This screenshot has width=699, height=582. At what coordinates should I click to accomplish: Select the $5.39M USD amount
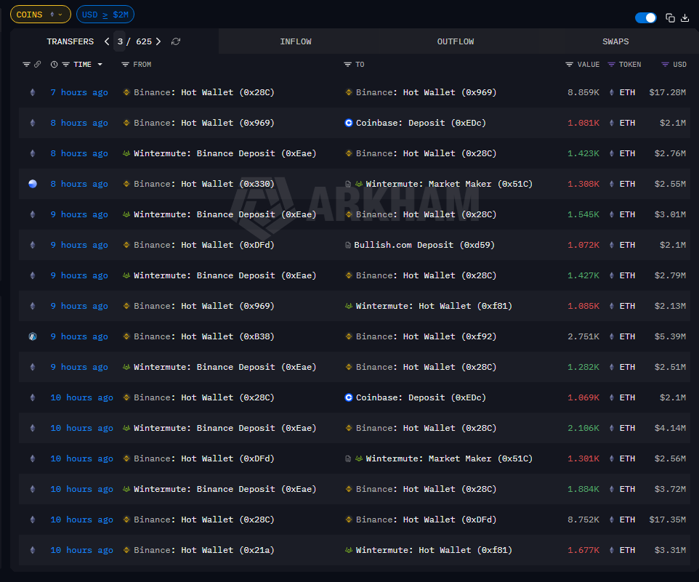[670, 336]
